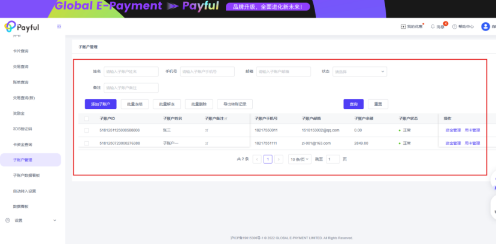Image resolution: width=496 pixels, height=244 pixels.
Task: Click the 子账户ID column header
Action: tap(107, 118)
